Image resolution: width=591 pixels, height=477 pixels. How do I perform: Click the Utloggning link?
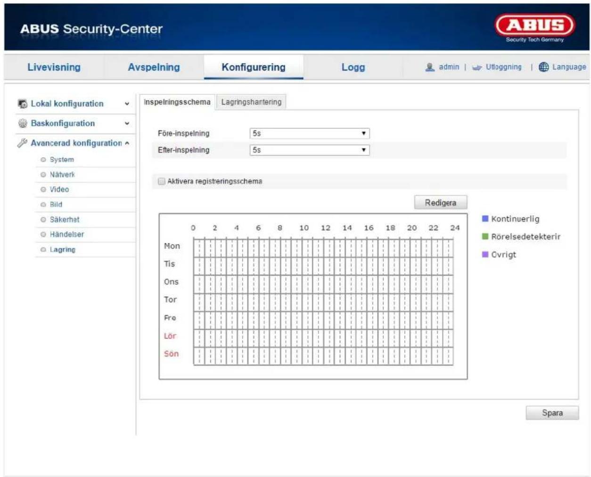click(x=504, y=67)
